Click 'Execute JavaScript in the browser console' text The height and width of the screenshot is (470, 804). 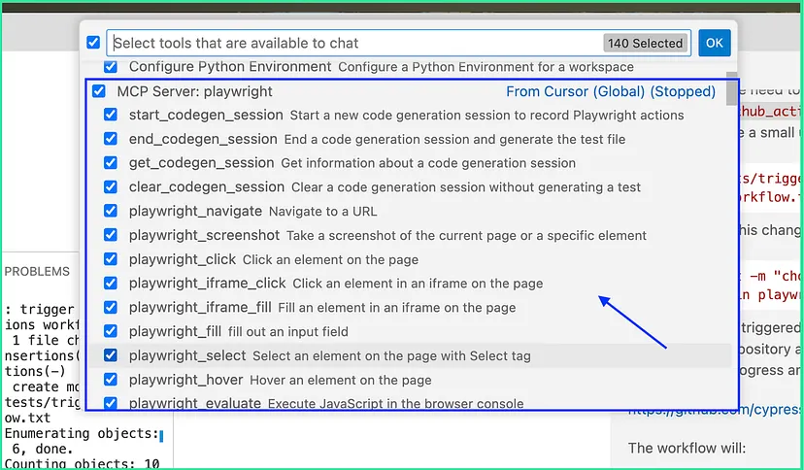pos(396,404)
